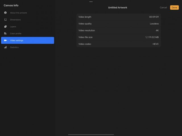The width and height of the screenshot is (182, 136).
Task: Click the Video settings camera icon
Action: pos(5,40)
